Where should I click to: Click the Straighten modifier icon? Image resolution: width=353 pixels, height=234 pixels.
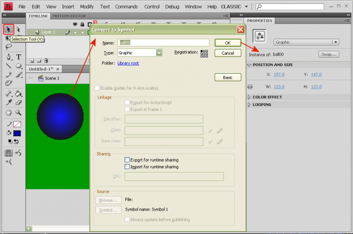pos(8,162)
